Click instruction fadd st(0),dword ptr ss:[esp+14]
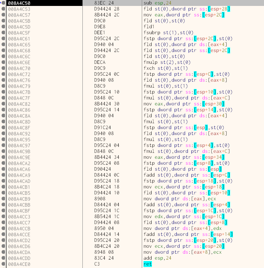This screenshot has width=264, height=268. point(188,234)
